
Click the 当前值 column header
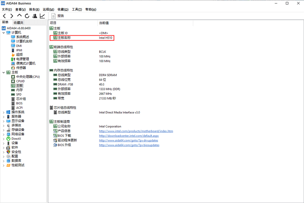tap(104, 23)
